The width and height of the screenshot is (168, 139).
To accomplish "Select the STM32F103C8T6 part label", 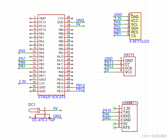I will [52, 97].
